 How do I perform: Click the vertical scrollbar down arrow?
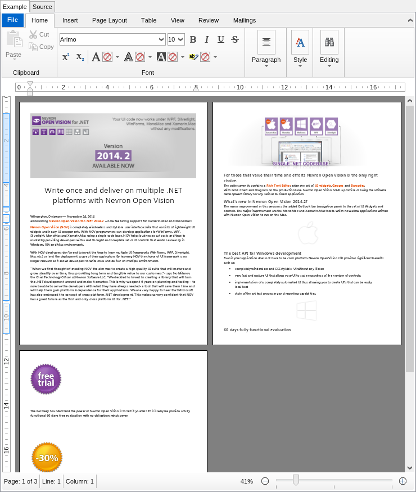410,467
